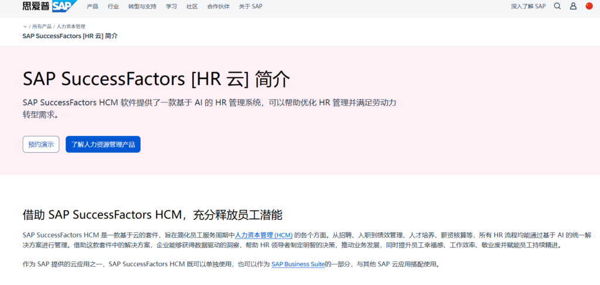Open the user account icon

[573, 6]
